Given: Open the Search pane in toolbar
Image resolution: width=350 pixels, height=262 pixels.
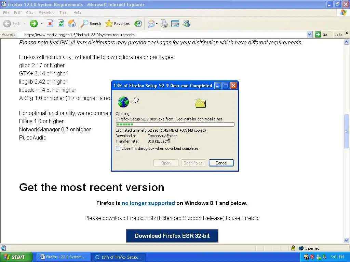Looking at the screenshot, I should click(91, 24).
